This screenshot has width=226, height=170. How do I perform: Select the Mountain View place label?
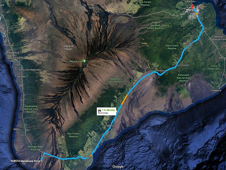(x=188, y=44)
